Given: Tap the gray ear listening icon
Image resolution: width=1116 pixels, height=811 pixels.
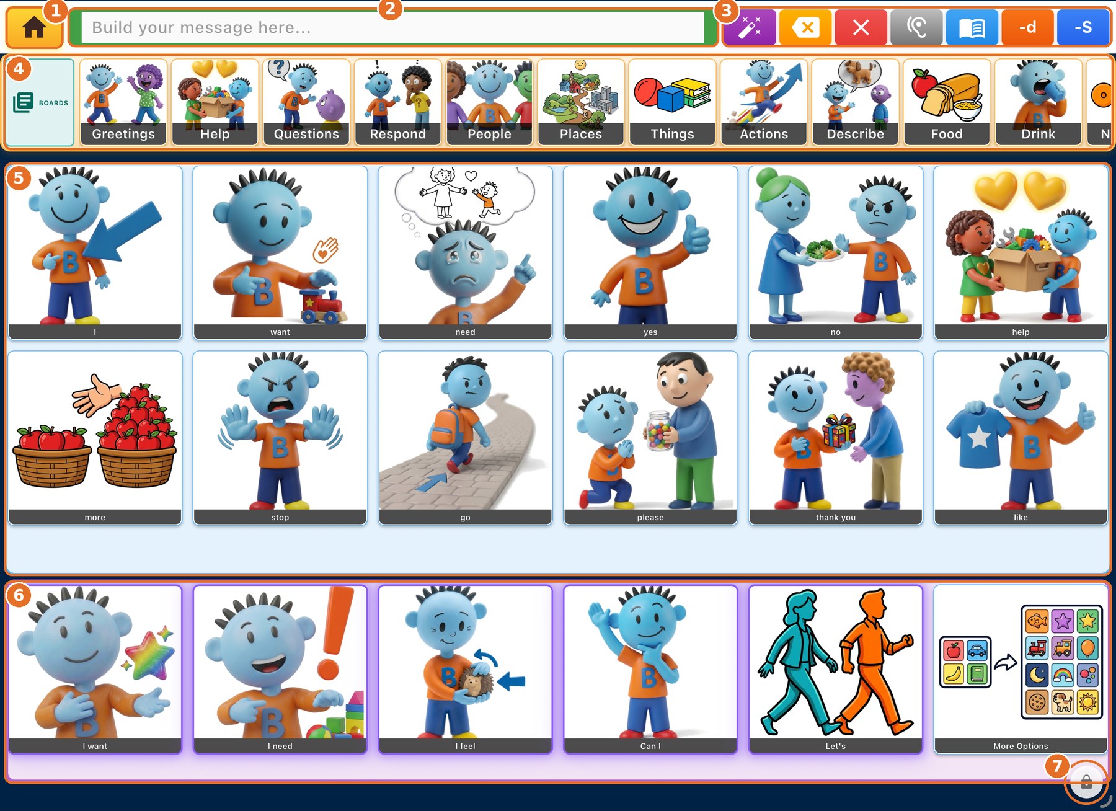Looking at the screenshot, I should [916, 28].
